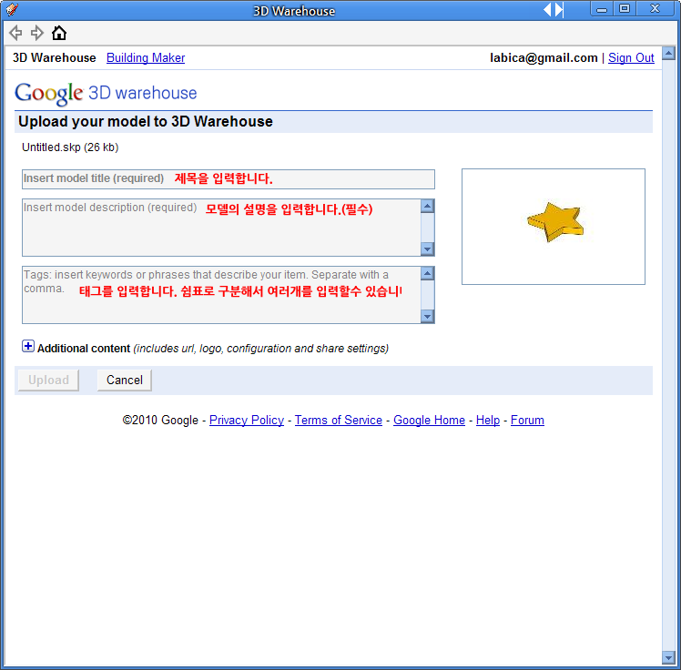Click the star model preview thumbnail
This screenshot has height=670, width=681.
tap(554, 227)
